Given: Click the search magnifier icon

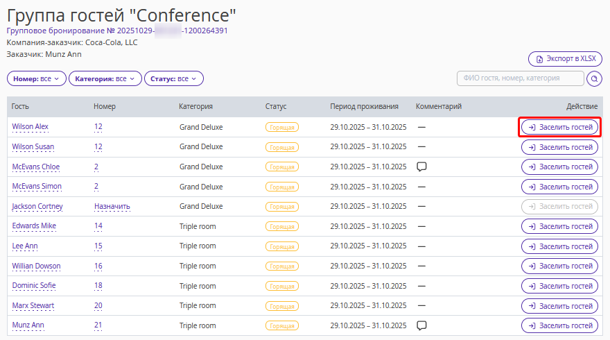Looking at the screenshot, I should point(594,79).
